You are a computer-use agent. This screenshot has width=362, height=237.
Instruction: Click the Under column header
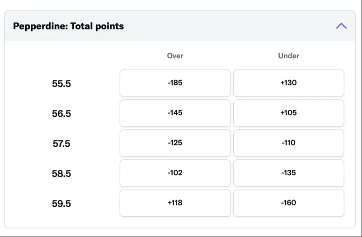coord(289,56)
